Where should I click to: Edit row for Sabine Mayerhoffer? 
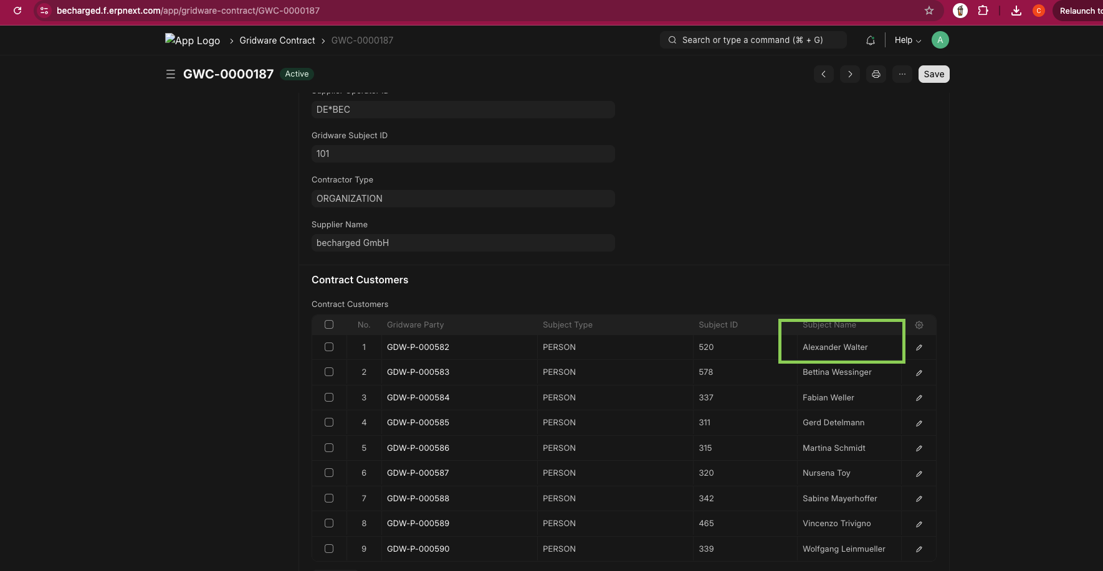click(x=919, y=499)
